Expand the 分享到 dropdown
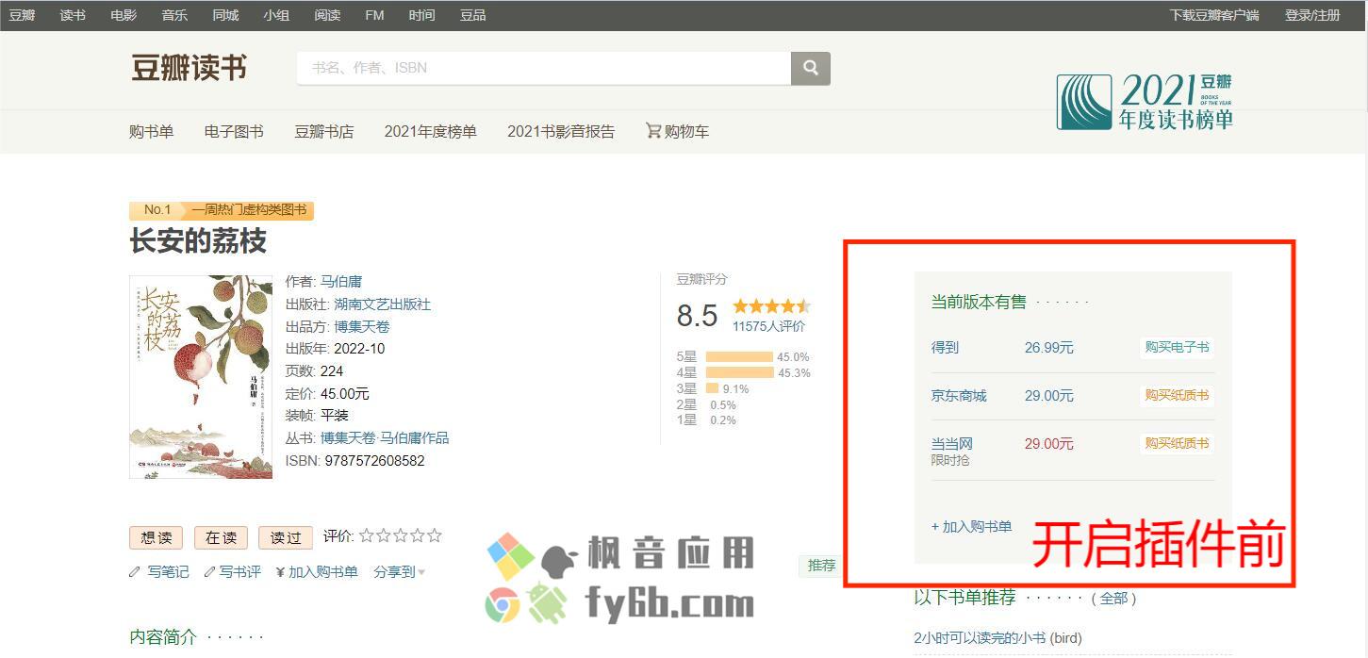The height and width of the screenshot is (658, 1368). [x=399, y=571]
